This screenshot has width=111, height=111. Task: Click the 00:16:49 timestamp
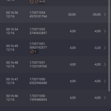pyautogui.click(x=12, y=46)
